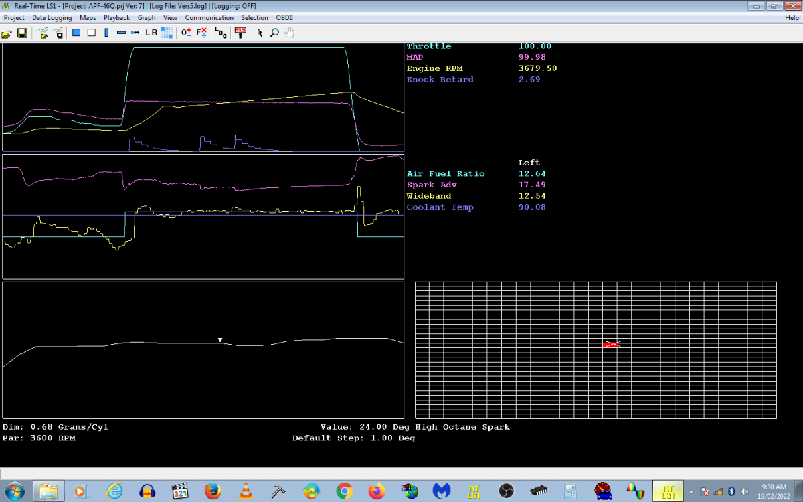Click the Save floppy disk icon
Viewport: 803px width, 502px height.
click(x=22, y=33)
